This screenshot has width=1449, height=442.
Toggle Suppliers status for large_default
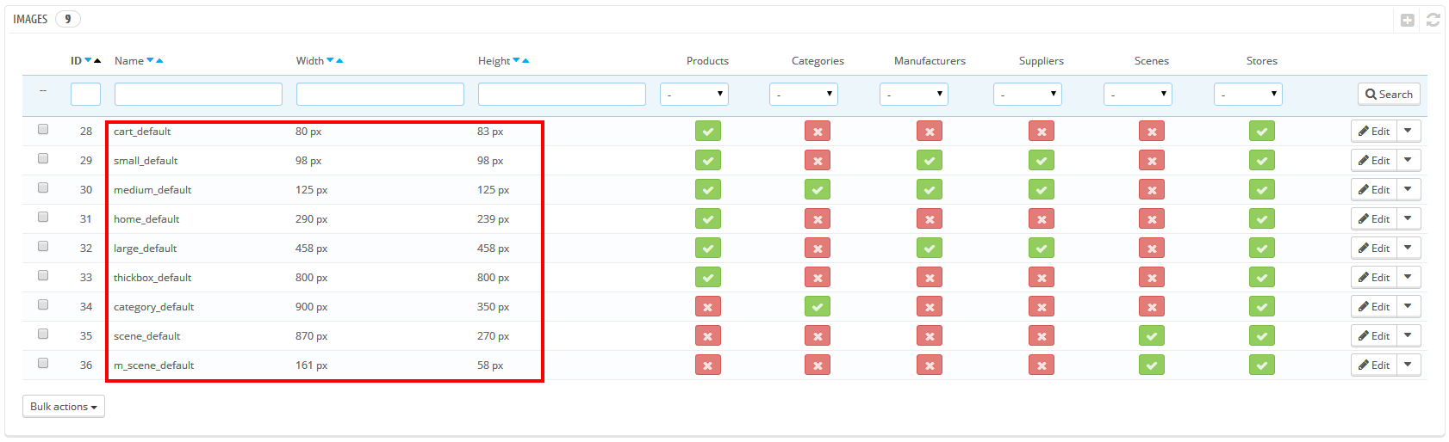(1042, 249)
